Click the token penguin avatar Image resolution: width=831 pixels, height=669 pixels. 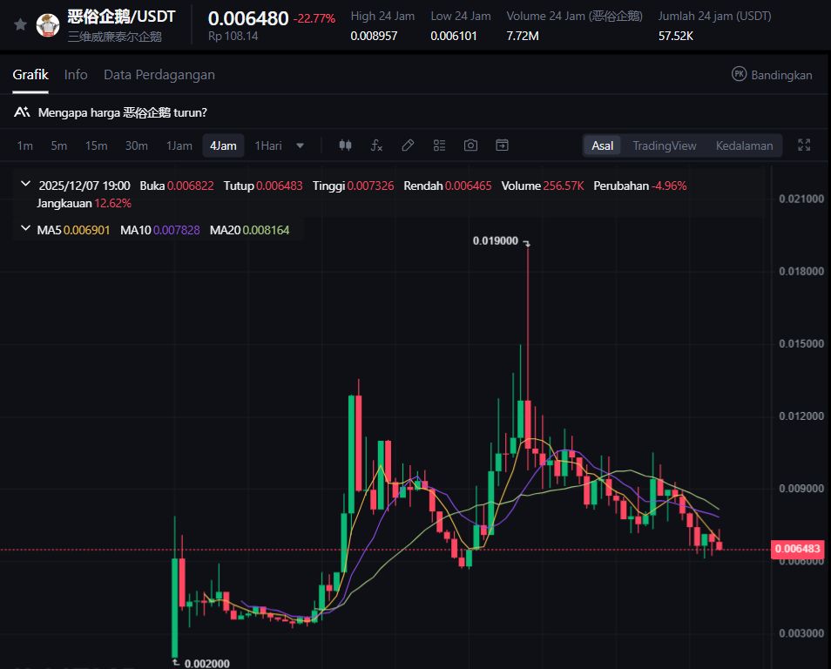point(48,25)
